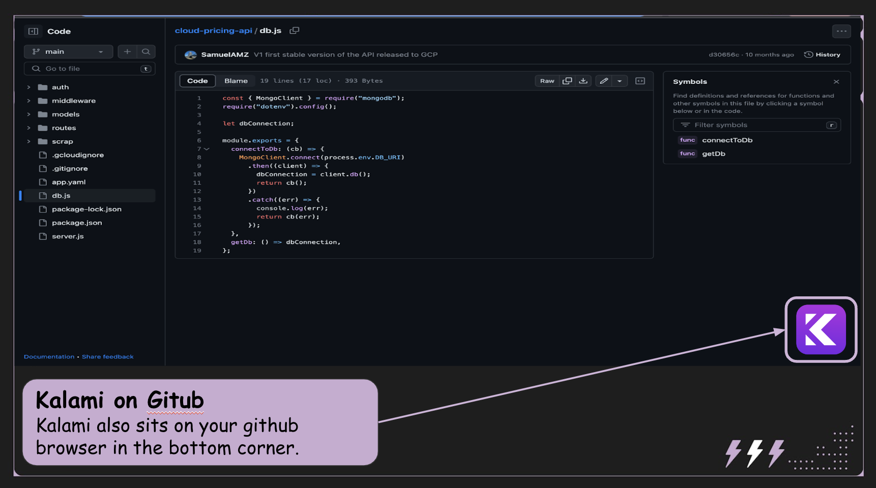
Task: Focus the Filter symbols input
Action: (756, 125)
